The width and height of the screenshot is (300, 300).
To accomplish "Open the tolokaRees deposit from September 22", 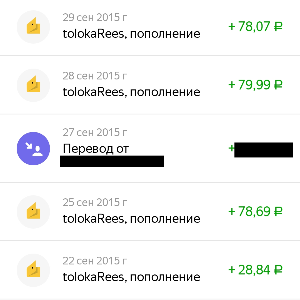I will point(131,277).
